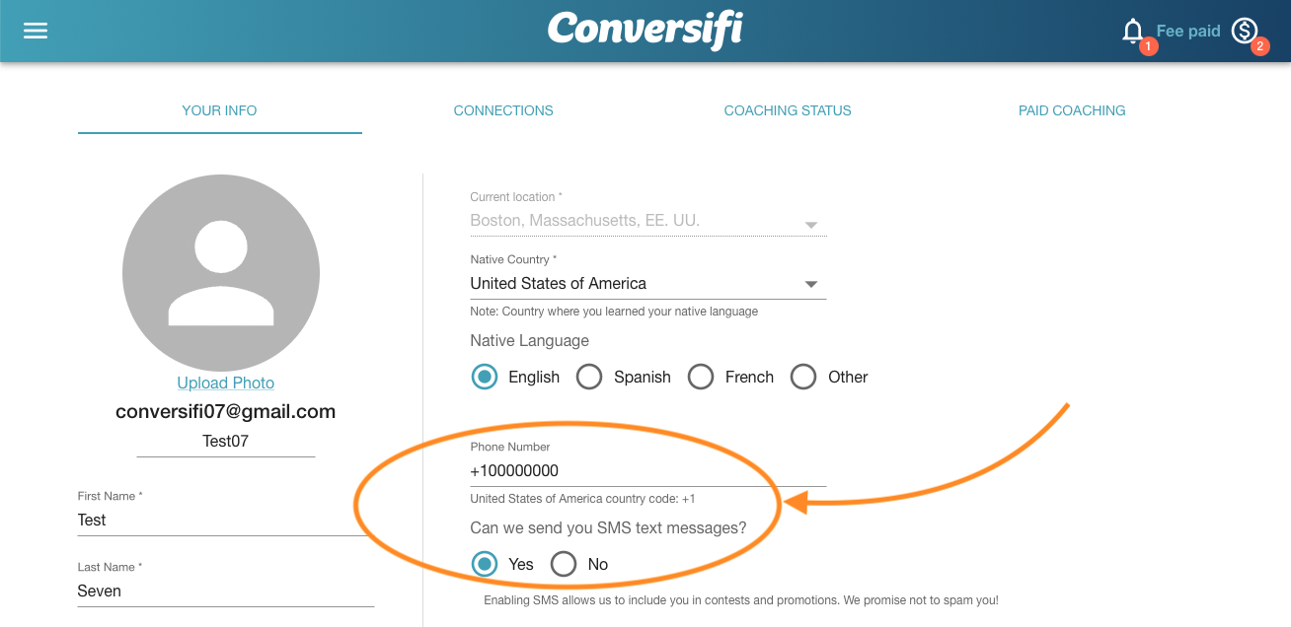This screenshot has width=1291, height=627.
Task: Expand the Native Country dropdown
Action: coord(811,284)
